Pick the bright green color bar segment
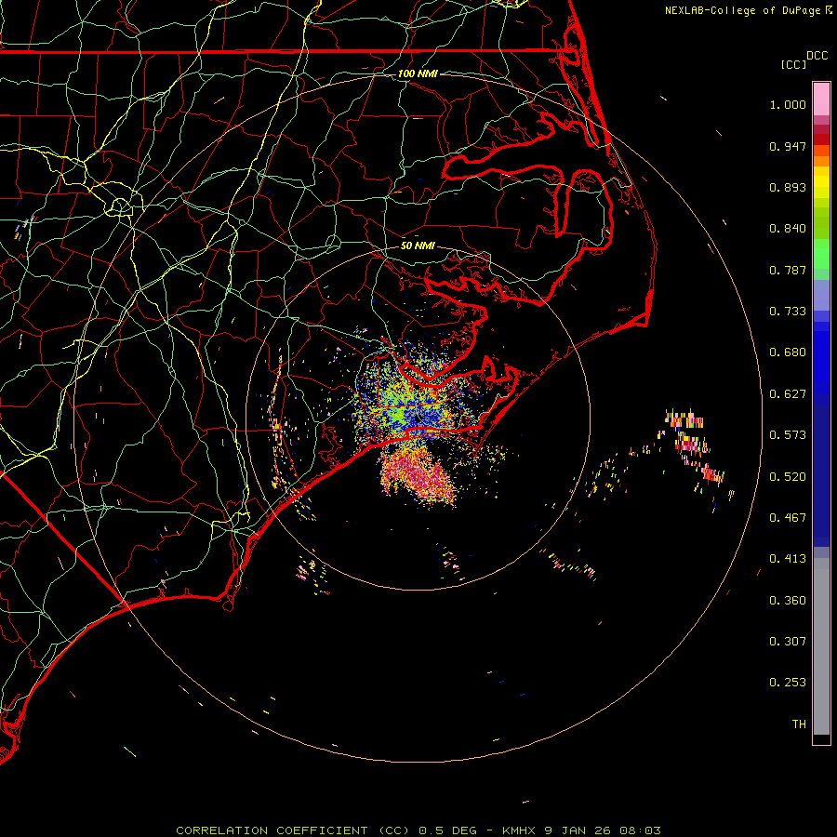This screenshot has height=837, width=837. (821, 254)
